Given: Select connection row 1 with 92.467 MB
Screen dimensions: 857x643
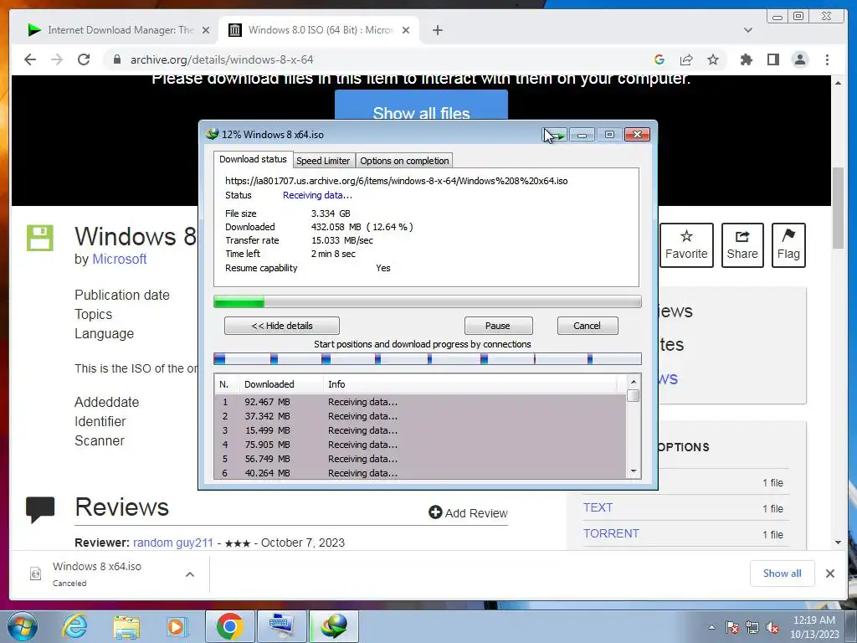Looking at the screenshot, I should coord(420,402).
